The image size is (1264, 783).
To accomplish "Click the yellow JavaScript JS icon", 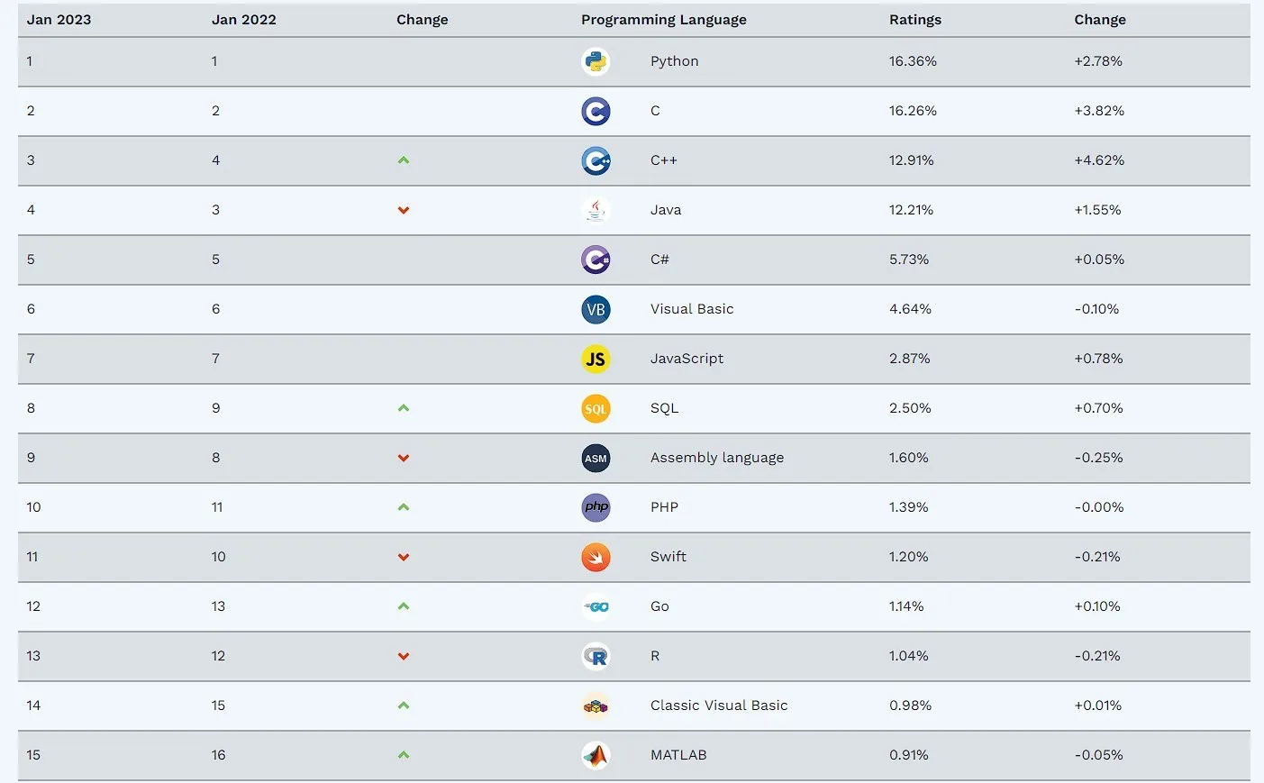I will point(596,359).
